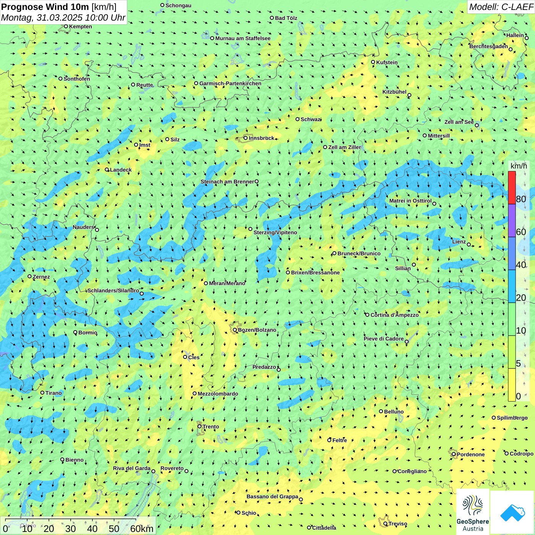Click the 'Kufstein' label
The image size is (535, 535).
[x=387, y=62]
